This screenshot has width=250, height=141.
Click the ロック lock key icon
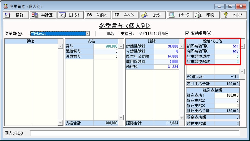pyautogui.click(x=144, y=15)
